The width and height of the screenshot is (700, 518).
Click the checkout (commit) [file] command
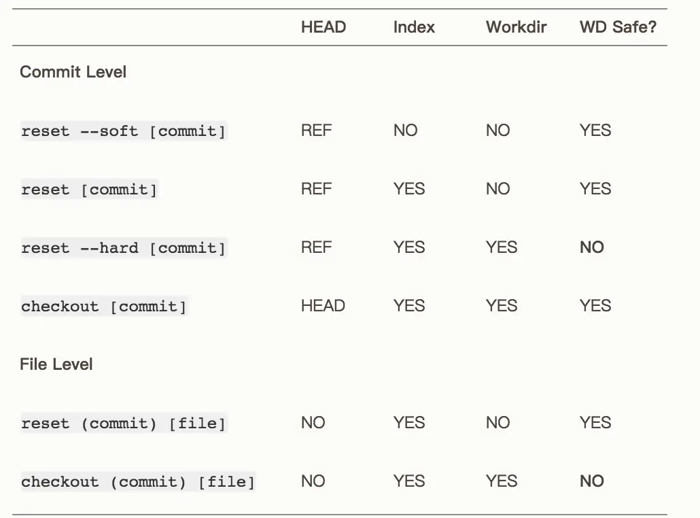pos(138,482)
